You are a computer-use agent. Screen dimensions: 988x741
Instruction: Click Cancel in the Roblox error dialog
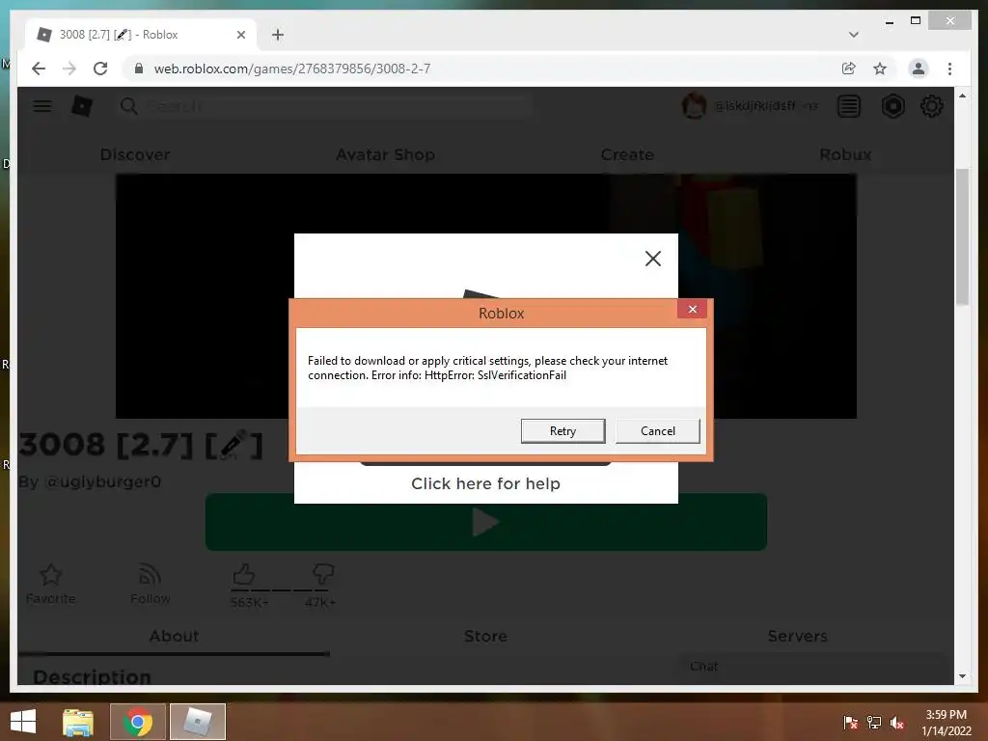click(657, 431)
